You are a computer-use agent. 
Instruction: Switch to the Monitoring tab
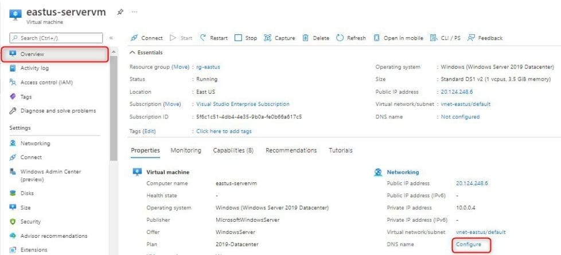coord(186,150)
